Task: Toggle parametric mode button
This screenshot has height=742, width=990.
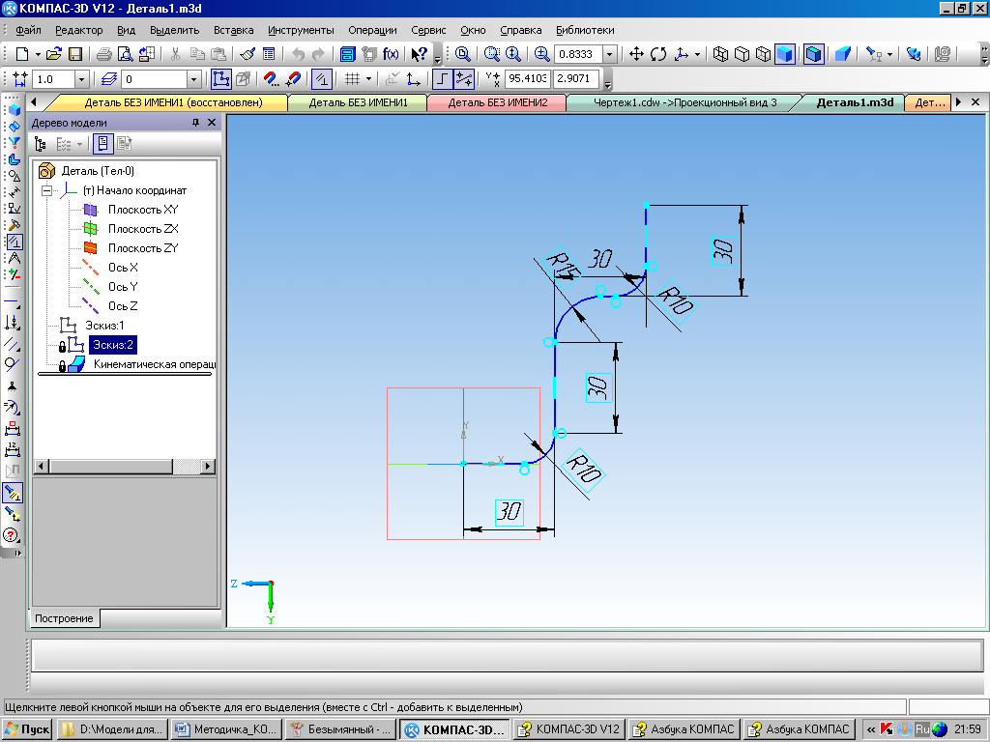Action: pyautogui.click(x=323, y=79)
